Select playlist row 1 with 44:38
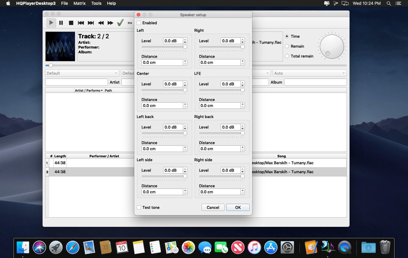 coord(196,163)
